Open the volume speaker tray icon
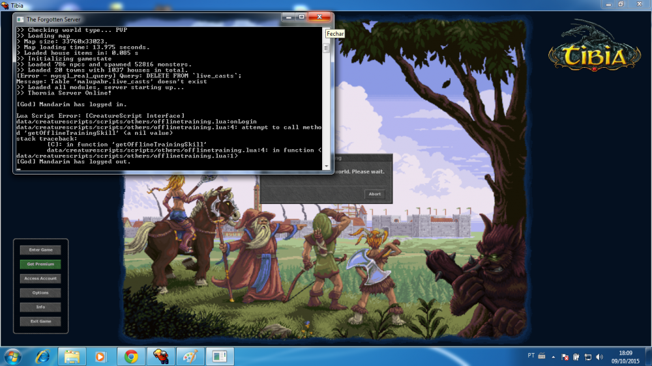The height and width of the screenshot is (366, 652). pyautogui.click(x=599, y=357)
